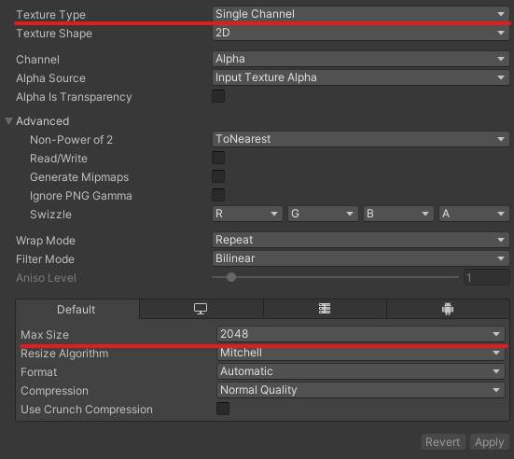Screen dimensions: 514x459
Task: Open the Swizzle A channel dropdown
Action: click(x=474, y=214)
